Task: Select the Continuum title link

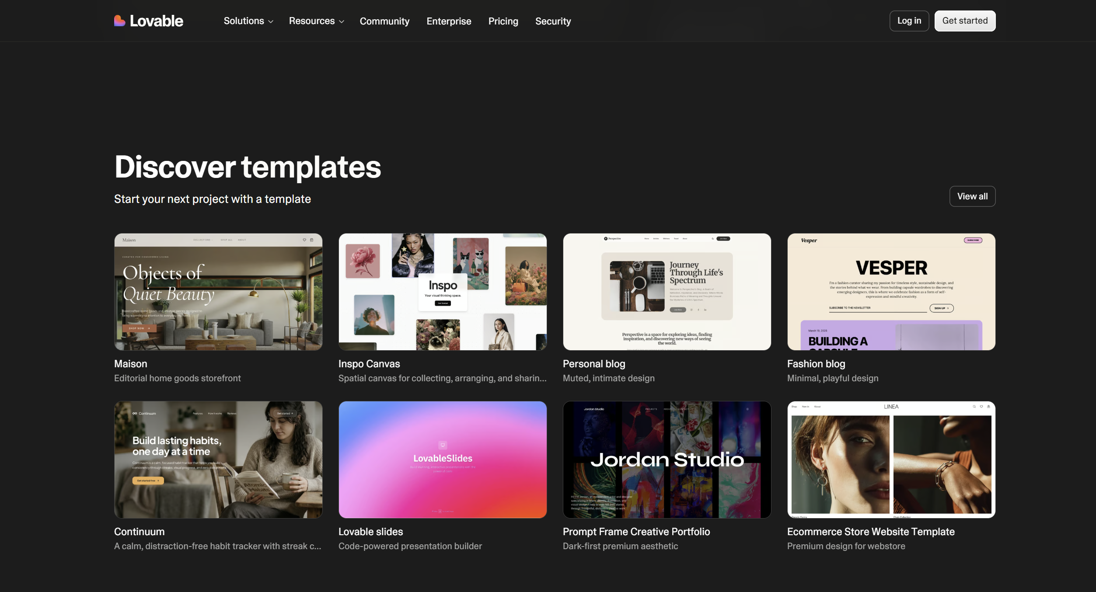Action: click(x=140, y=532)
